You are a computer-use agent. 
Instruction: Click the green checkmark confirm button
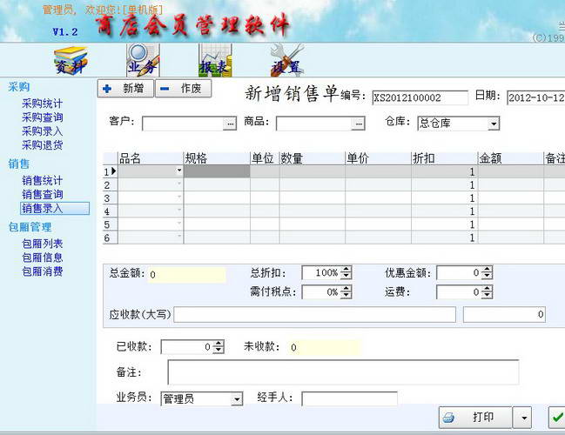(x=557, y=418)
